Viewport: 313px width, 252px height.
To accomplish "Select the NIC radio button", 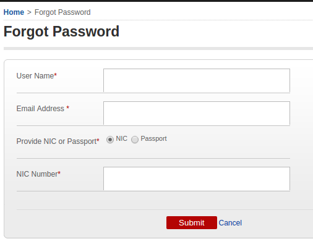I will [110, 140].
